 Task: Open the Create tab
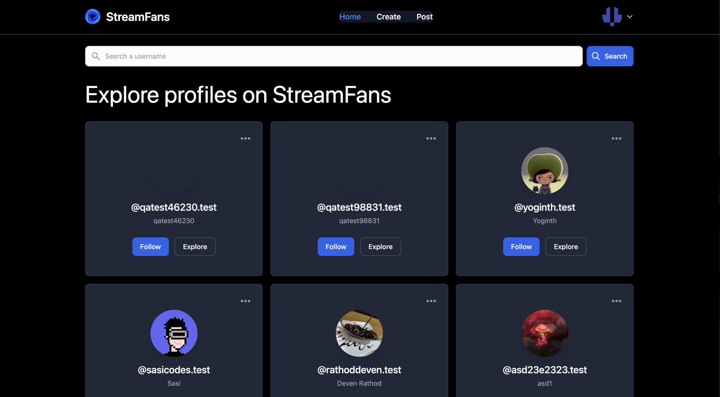388,17
